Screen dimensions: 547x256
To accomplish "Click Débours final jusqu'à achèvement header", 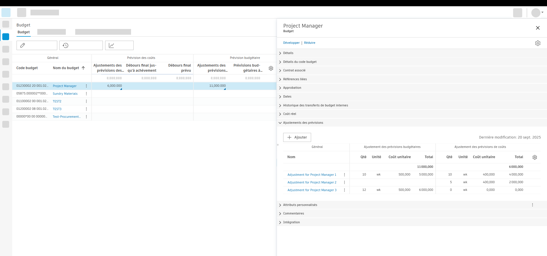I will click(x=141, y=68).
